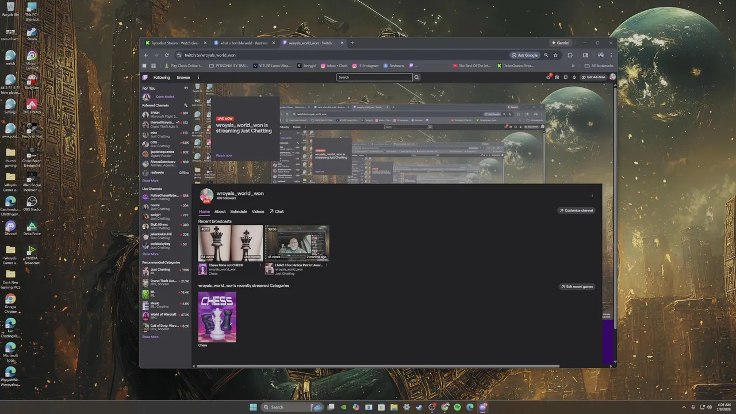The width and height of the screenshot is (736, 414).
Task: Open Chrome extensions puzzle icon
Action: 570,55
